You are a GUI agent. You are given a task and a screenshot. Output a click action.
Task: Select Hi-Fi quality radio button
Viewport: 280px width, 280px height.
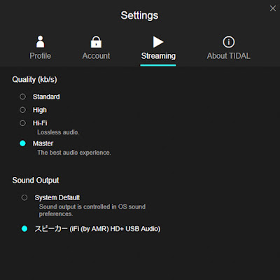click(22, 123)
